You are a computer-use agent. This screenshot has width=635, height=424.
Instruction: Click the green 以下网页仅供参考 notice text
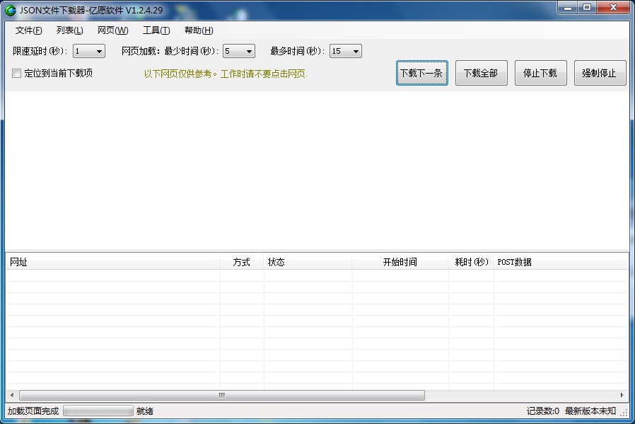(x=226, y=74)
